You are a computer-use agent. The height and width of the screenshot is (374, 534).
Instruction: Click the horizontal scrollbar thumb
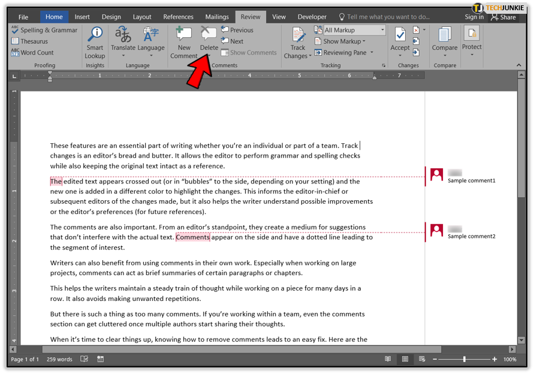click(242, 349)
